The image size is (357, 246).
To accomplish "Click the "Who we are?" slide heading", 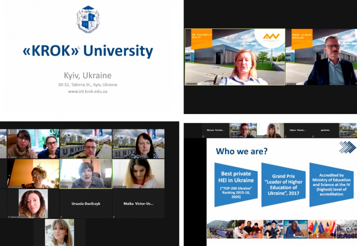I will click(242, 151).
